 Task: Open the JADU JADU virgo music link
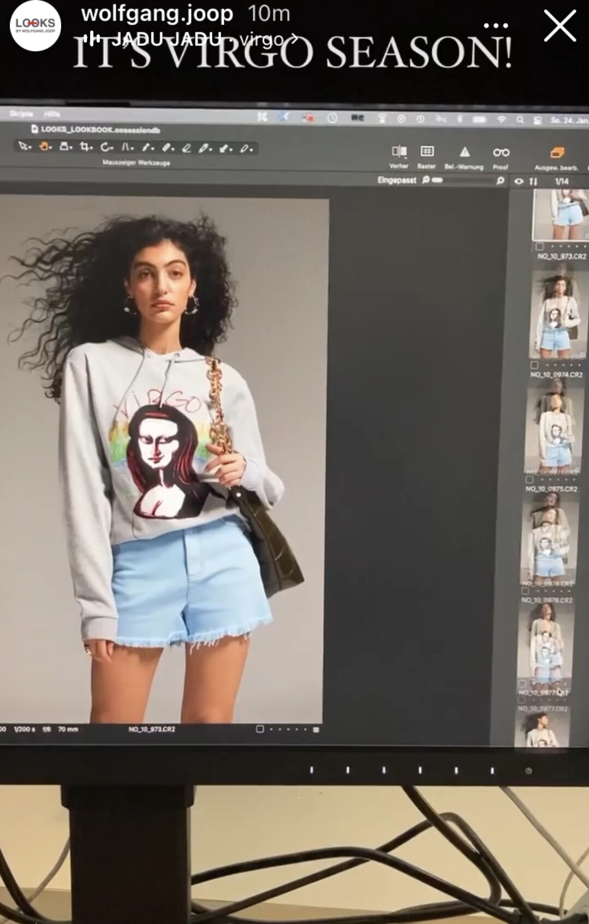click(x=191, y=39)
